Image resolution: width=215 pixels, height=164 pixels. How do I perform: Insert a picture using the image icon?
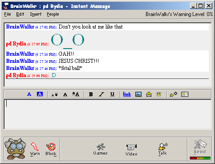pyautogui.click(x=138, y=94)
